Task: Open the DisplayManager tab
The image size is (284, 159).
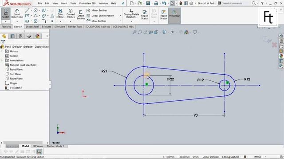Action: 37,36
